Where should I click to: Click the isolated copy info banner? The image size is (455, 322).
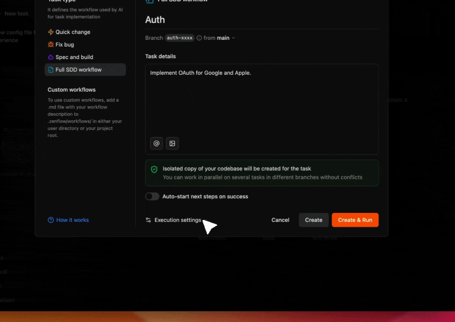tap(269, 173)
